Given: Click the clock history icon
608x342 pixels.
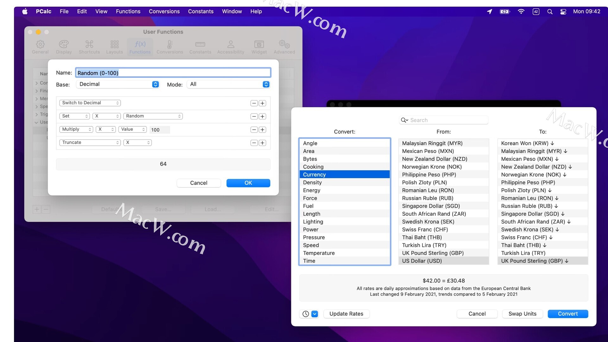Looking at the screenshot, I should click(x=306, y=314).
